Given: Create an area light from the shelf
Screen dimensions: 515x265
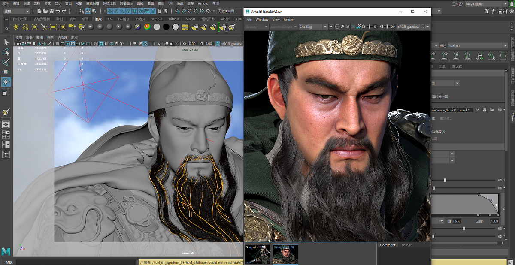Looking at the screenshot, I should coord(54,27).
